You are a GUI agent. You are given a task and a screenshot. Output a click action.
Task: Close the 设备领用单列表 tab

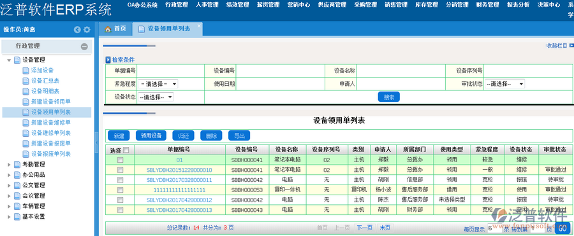[199, 25]
